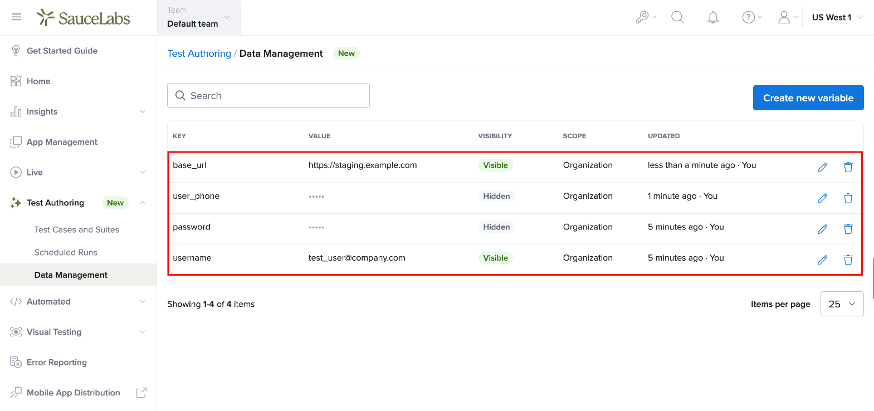Delete the password variable
Viewport: 874px width, 411px height.
pyautogui.click(x=848, y=229)
